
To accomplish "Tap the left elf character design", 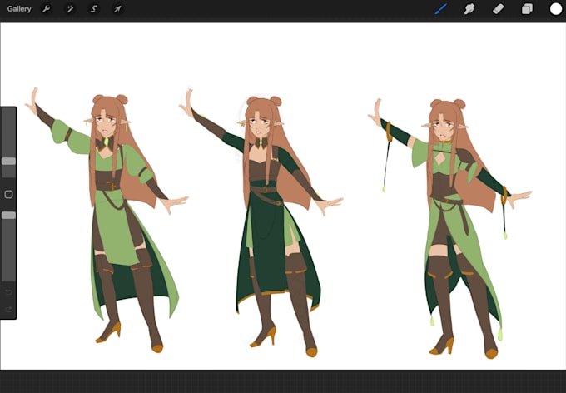I will click(x=108, y=221).
